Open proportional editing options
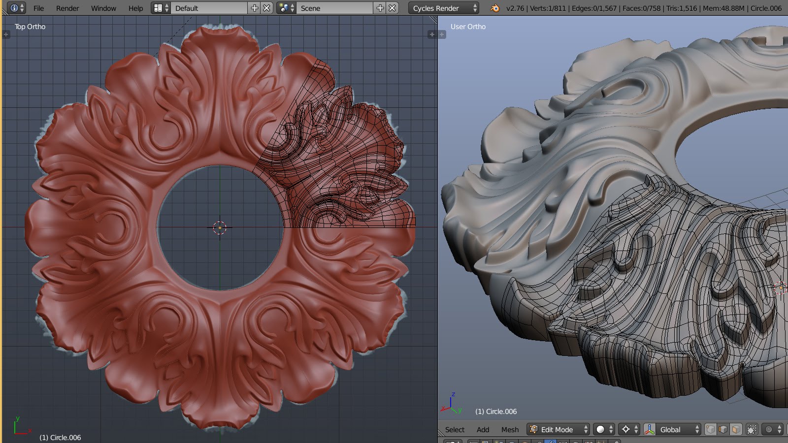 [x=772, y=429]
